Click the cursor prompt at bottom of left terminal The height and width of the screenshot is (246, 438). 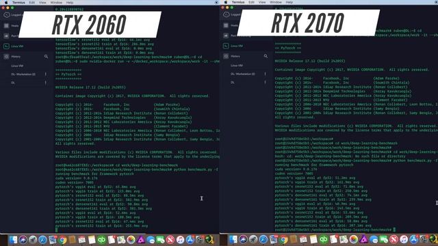[57, 230]
